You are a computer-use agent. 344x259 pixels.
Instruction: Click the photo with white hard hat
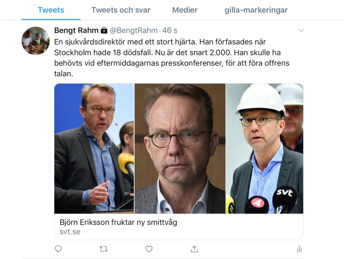pos(265,148)
